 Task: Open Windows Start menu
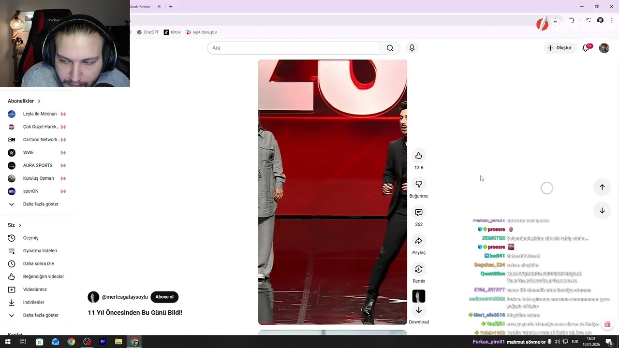coord(8,342)
